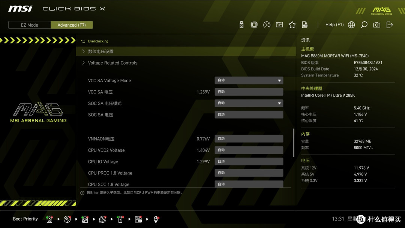
Task: Click the 13:31 clock display
Action: [338, 219]
